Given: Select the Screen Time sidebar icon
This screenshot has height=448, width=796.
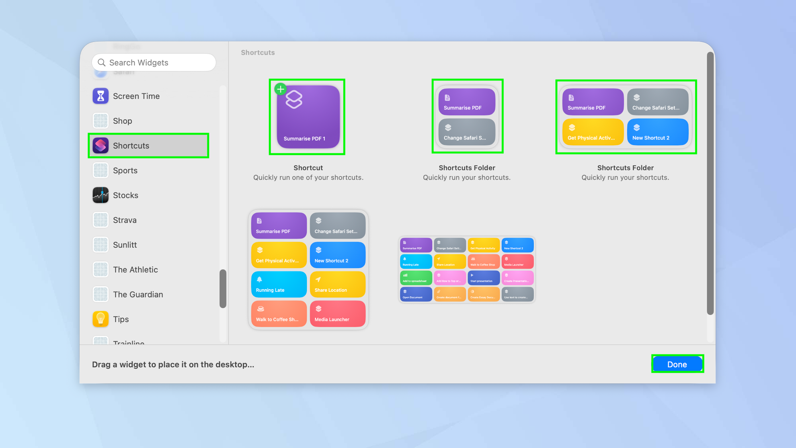Looking at the screenshot, I should [x=100, y=96].
